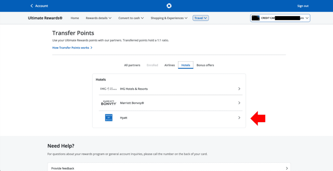This screenshot has height=171, width=333.
Task: Click the Transfer Points heading
Action: pyautogui.click(x=73, y=33)
